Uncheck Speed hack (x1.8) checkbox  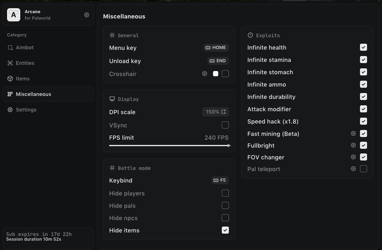[363, 121]
